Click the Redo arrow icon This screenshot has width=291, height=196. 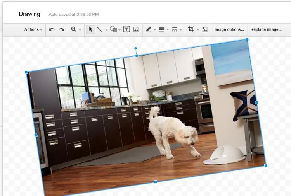61,29
